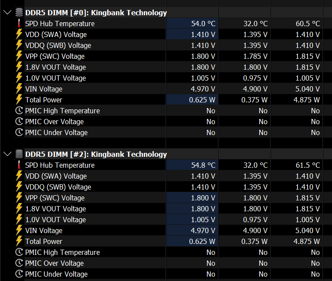Collapse the DDR5 DIMM [#2] sensor group
This screenshot has width=332, height=281.
pos(7,154)
